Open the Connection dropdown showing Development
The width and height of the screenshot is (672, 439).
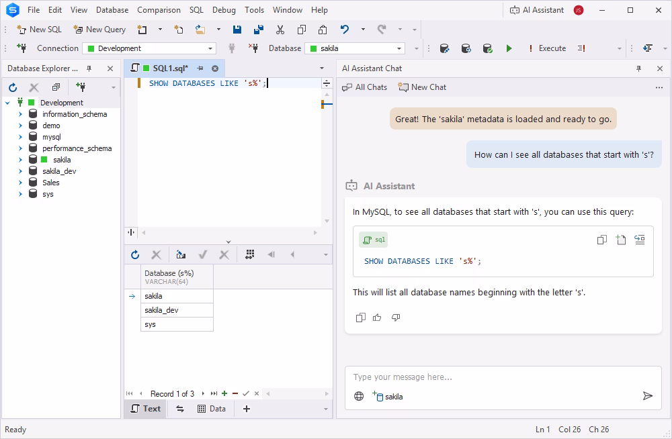tap(149, 48)
